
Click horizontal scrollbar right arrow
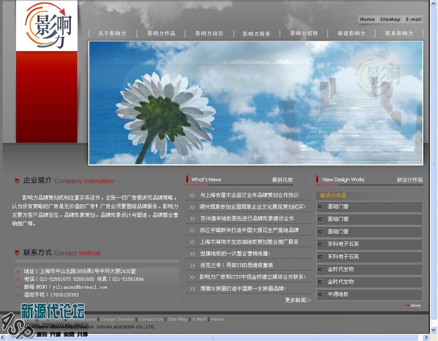pyautogui.click(x=426, y=338)
